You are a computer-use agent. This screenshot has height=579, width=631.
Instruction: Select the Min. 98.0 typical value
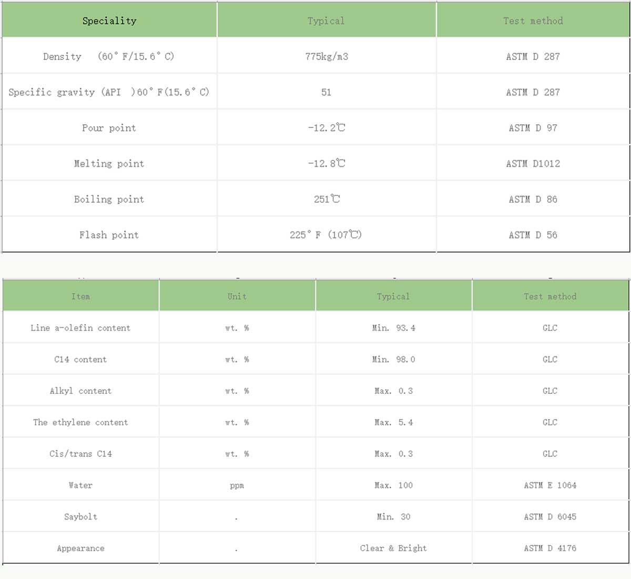pos(393,360)
